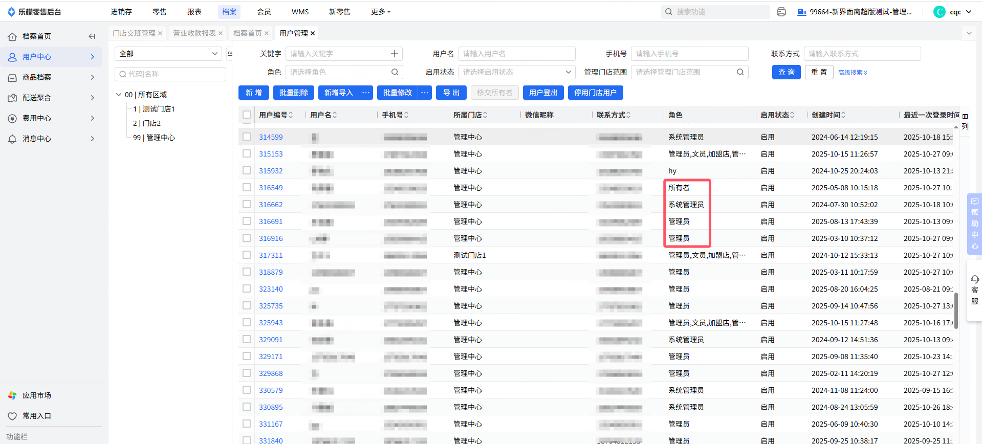Collapse the left sidebar arrow icon
Screen dimensions: 982x444
[92, 36]
